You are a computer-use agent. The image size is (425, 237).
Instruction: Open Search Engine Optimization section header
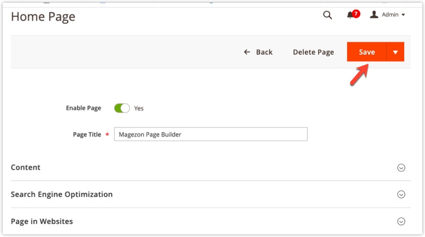pyautogui.click(x=211, y=194)
